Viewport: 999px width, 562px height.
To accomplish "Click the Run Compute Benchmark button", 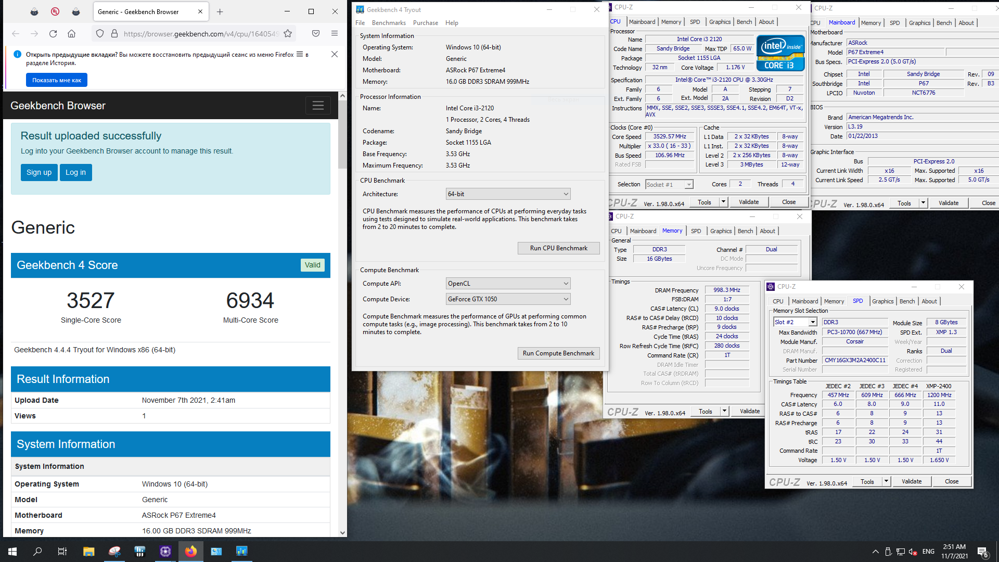I will tap(558, 353).
